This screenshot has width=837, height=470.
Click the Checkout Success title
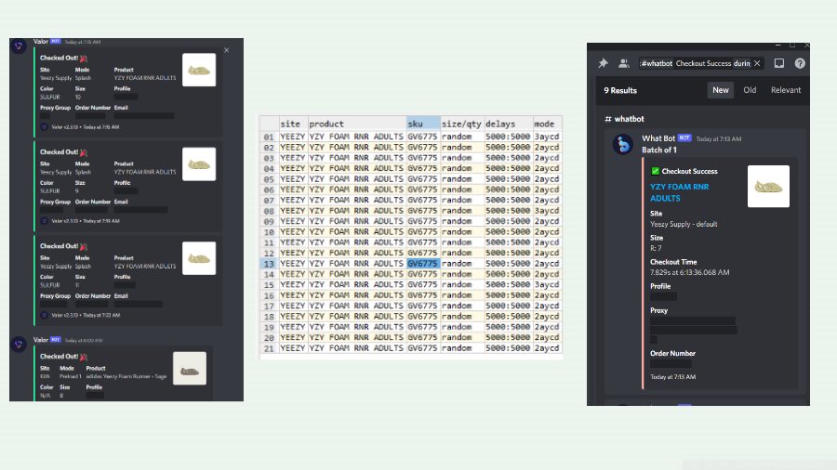coord(689,171)
